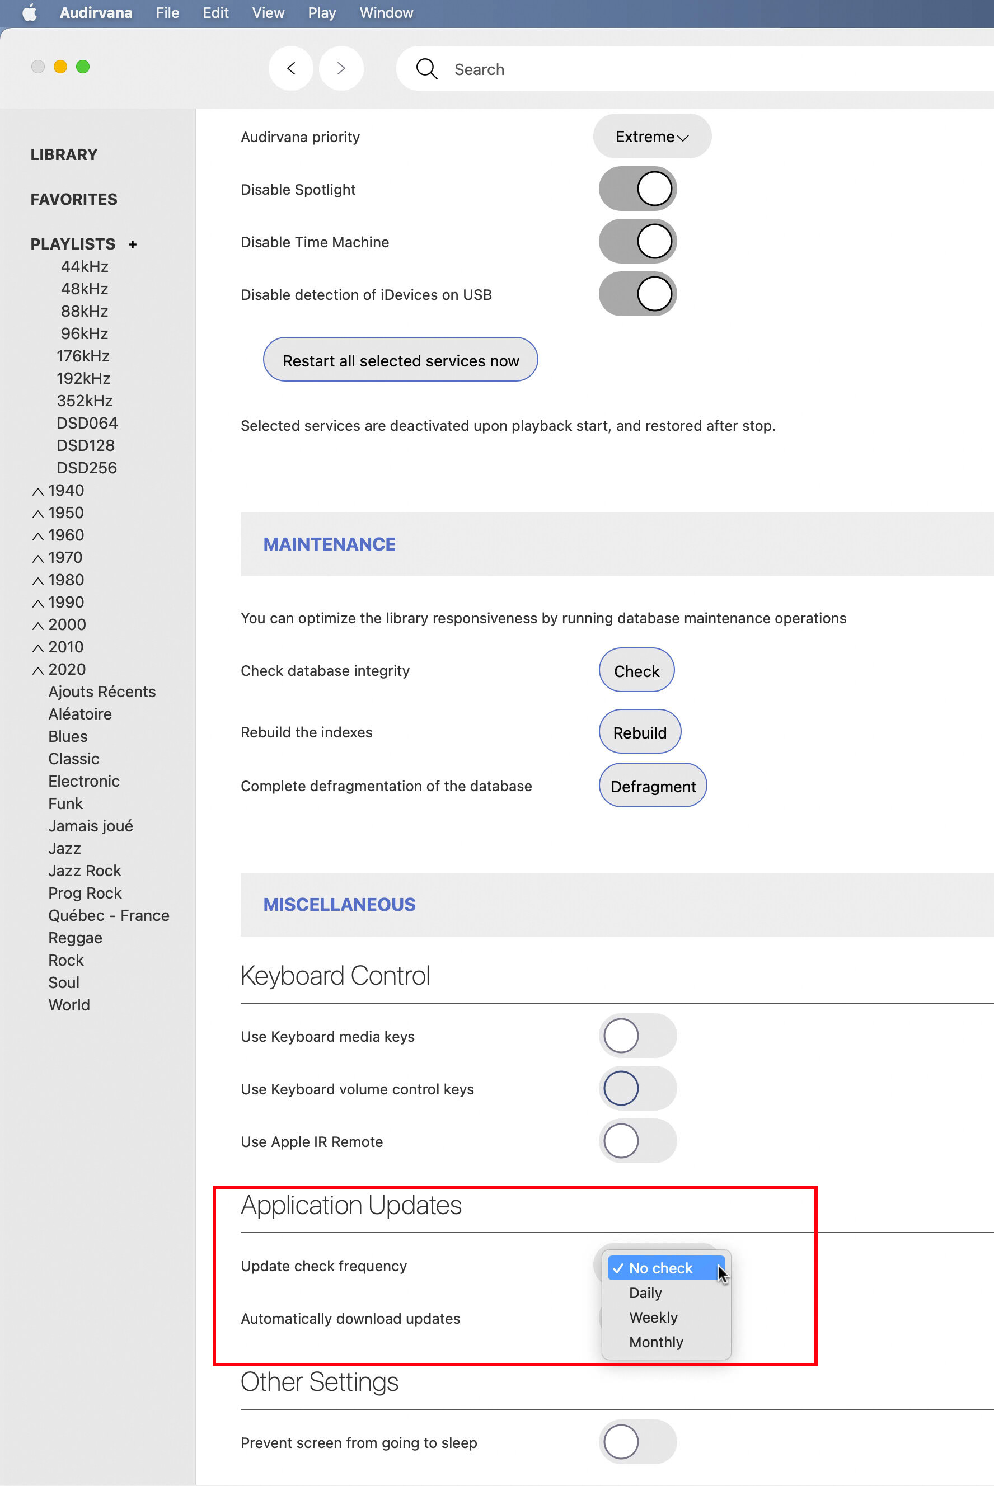
Task: Open the Jazz Rock playlist
Action: click(85, 871)
